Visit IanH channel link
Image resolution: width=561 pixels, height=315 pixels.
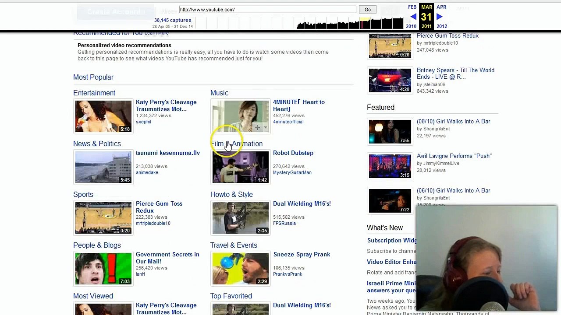pyautogui.click(x=140, y=274)
